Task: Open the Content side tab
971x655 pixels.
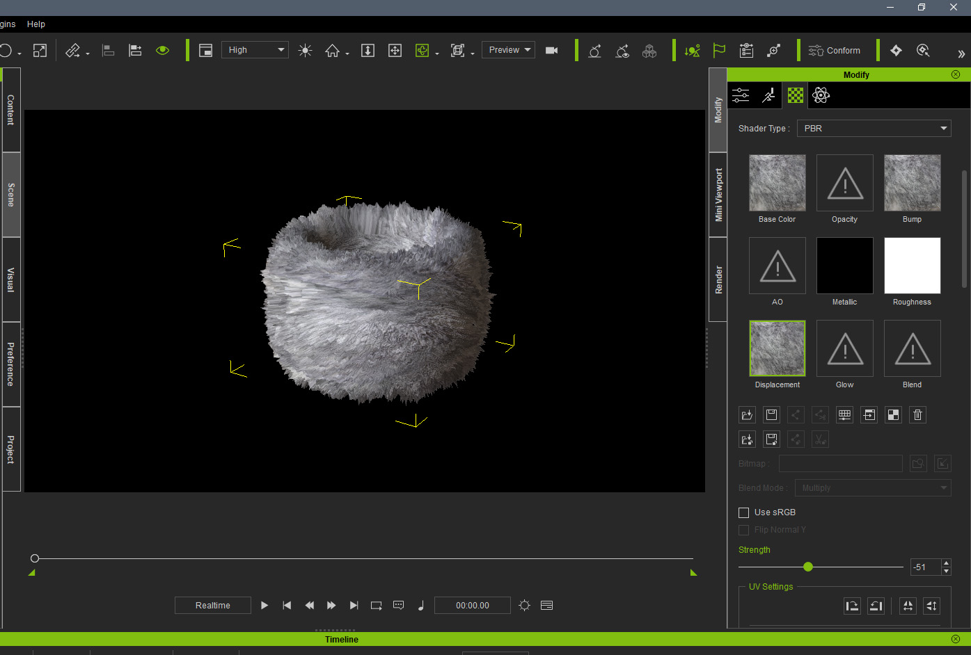Action: click(x=10, y=110)
